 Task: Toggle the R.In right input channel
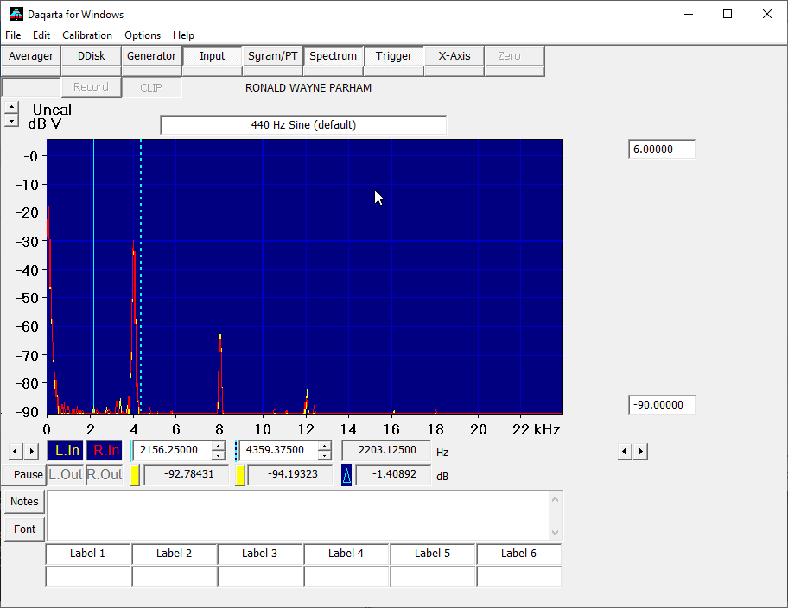(105, 450)
